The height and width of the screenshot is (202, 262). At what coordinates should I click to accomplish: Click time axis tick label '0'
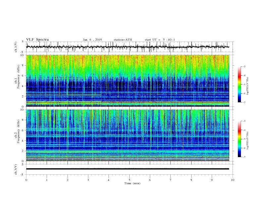coord(26,180)
